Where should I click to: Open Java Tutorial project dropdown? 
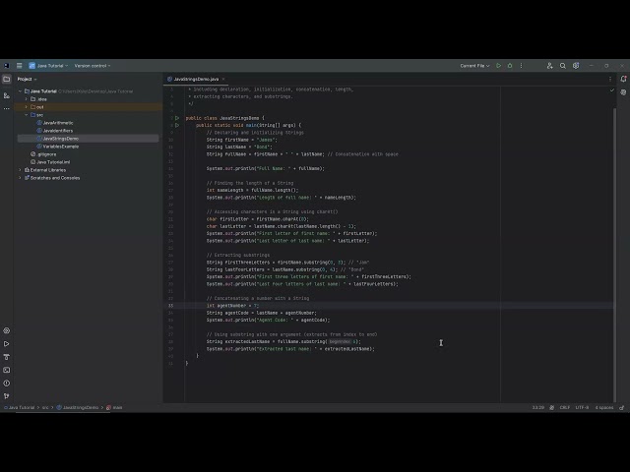[x=48, y=66]
